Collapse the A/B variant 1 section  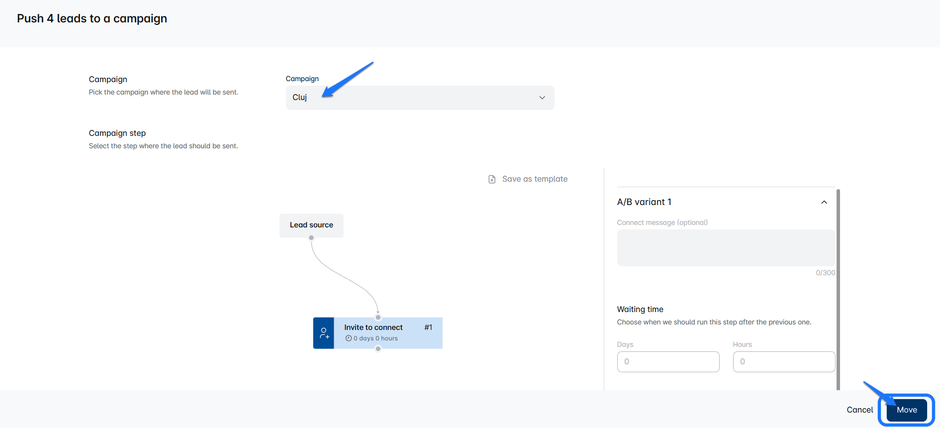point(824,202)
